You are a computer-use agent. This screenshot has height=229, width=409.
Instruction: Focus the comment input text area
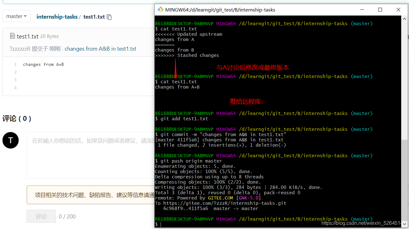[90, 155]
